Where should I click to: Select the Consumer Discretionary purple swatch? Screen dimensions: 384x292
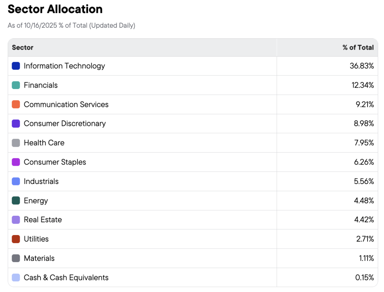tap(16, 124)
